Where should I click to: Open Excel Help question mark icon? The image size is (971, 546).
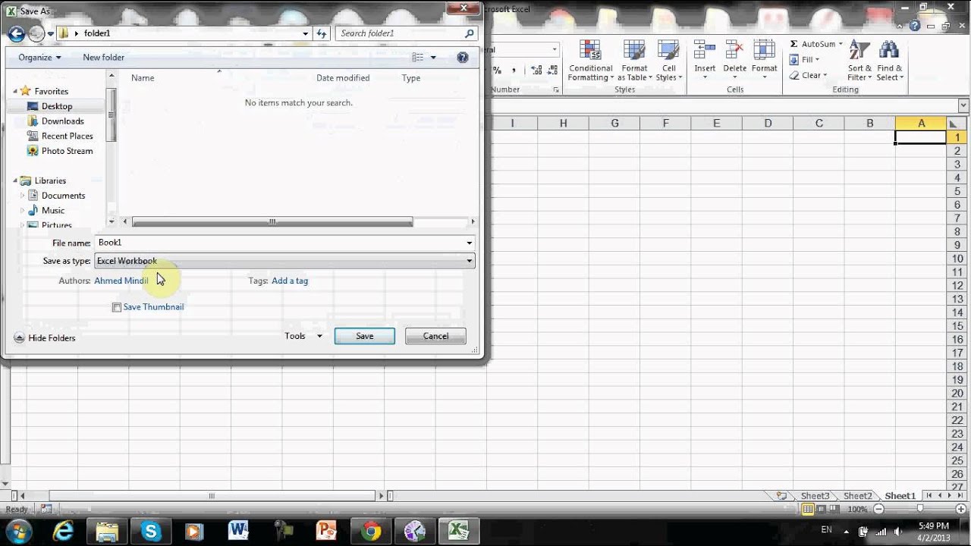pos(915,26)
